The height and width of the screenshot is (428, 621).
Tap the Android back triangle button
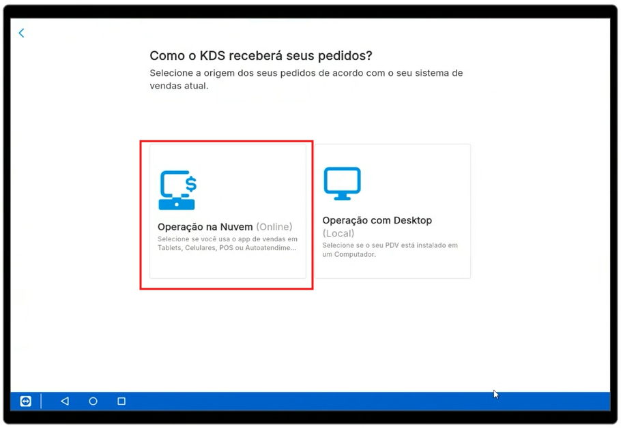(x=65, y=401)
